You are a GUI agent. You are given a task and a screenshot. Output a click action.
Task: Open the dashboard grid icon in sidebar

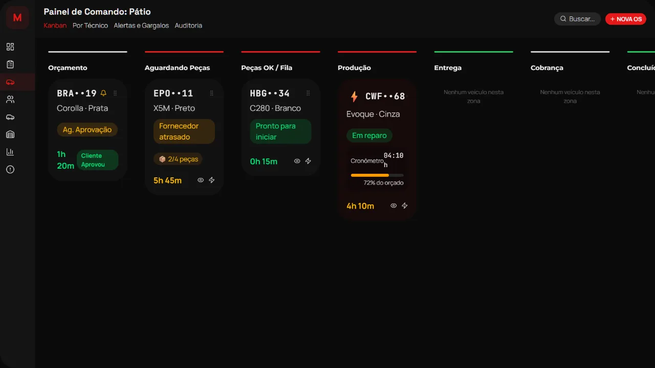click(x=10, y=47)
